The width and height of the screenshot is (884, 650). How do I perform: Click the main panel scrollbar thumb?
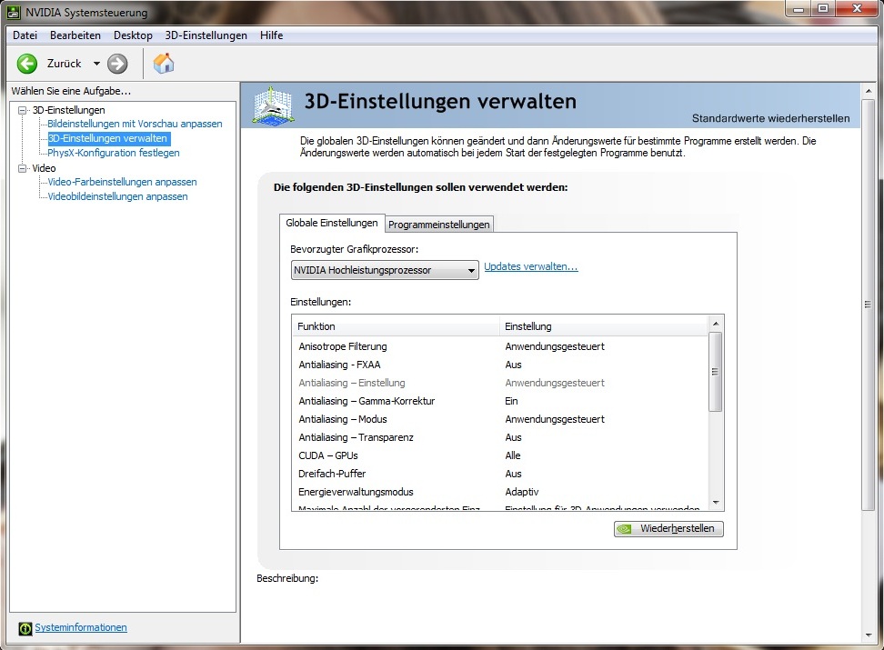(868, 305)
